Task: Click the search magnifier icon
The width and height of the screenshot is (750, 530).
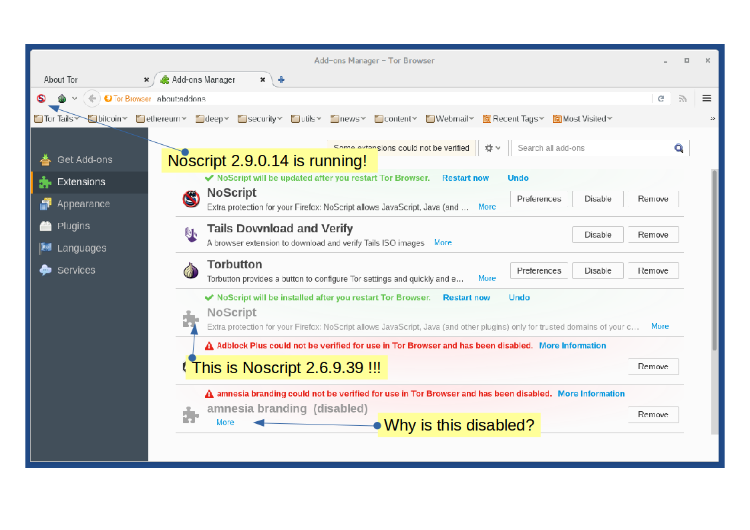Action: [x=679, y=148]
